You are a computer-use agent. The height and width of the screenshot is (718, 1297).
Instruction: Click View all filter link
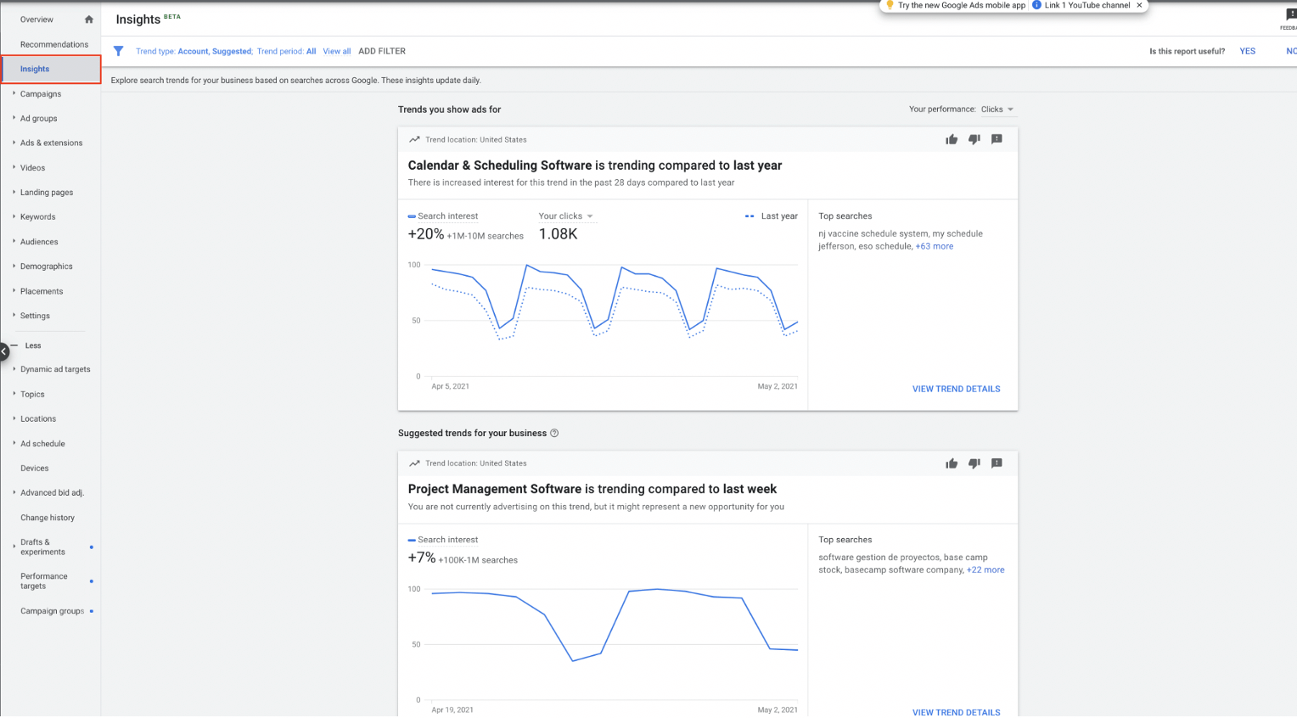click(x=337, y=51)
